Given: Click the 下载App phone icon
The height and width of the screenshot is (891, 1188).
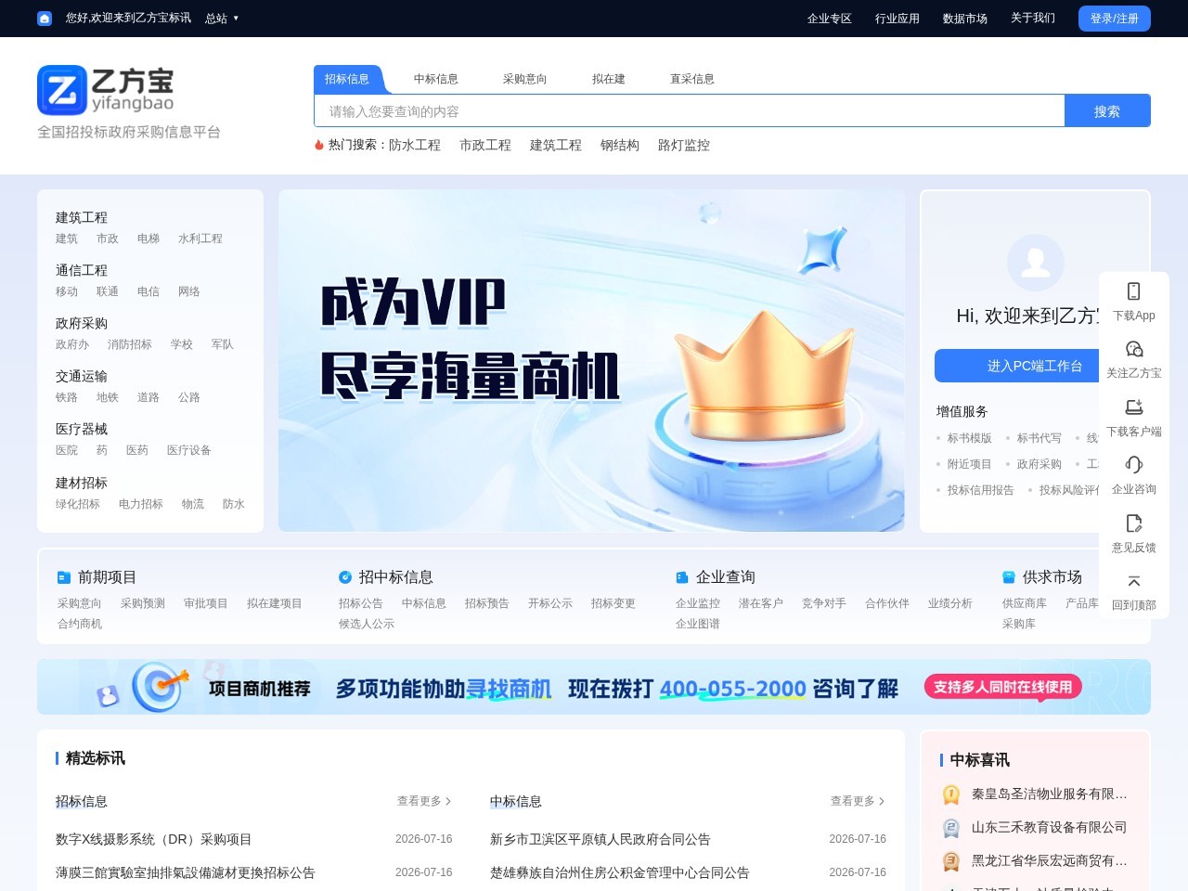Looking at the screenshot, I should 1134,291.
